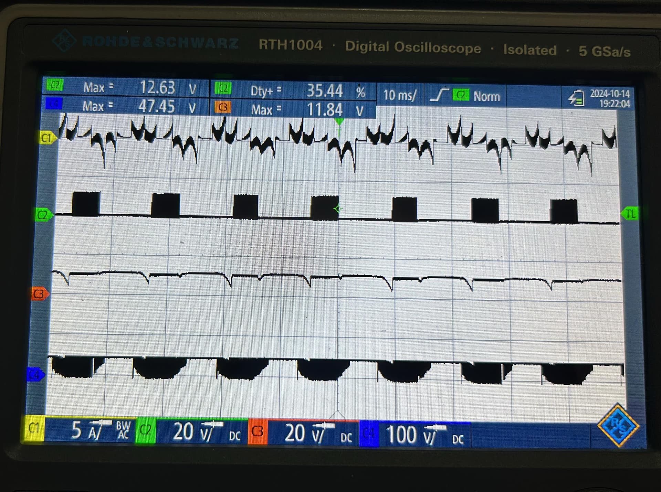Tap the blue C4 channel marker

(x=35, y=374)
